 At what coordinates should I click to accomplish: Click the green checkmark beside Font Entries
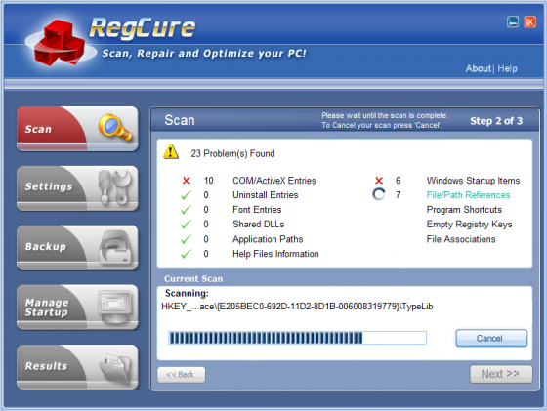[187, 210]
